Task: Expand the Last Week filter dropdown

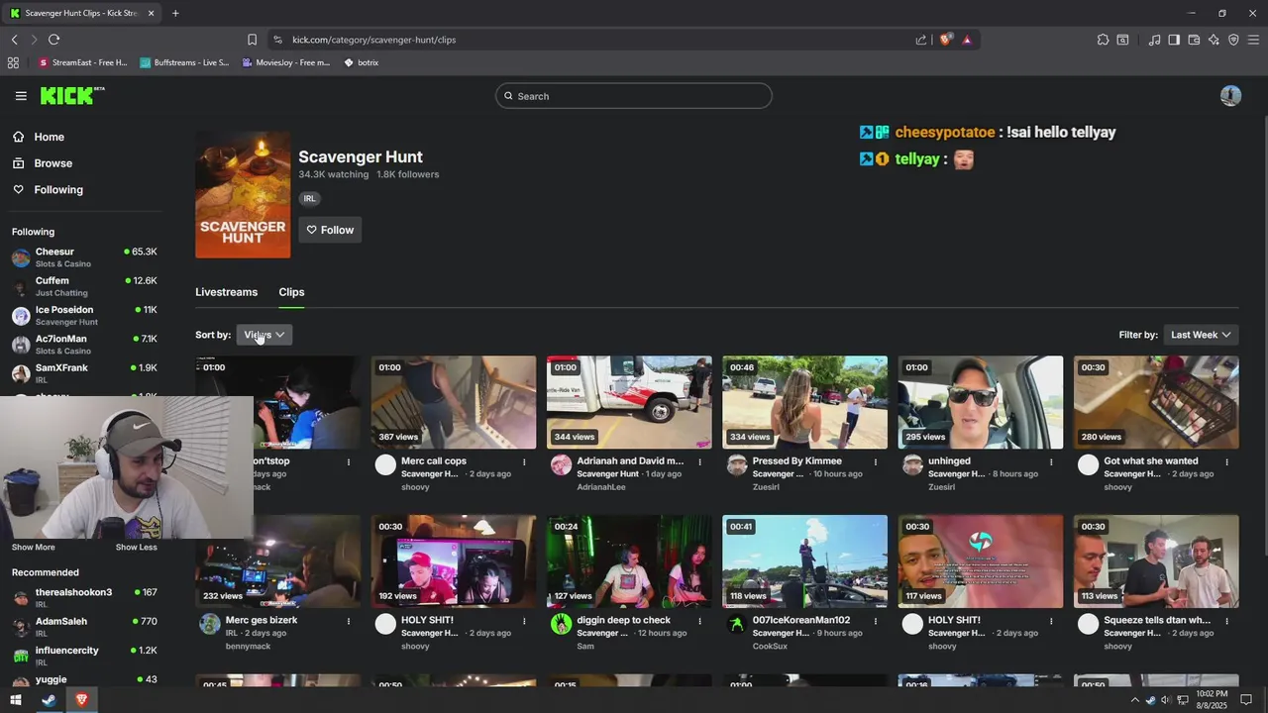Action: click(x=1201, y=335)
